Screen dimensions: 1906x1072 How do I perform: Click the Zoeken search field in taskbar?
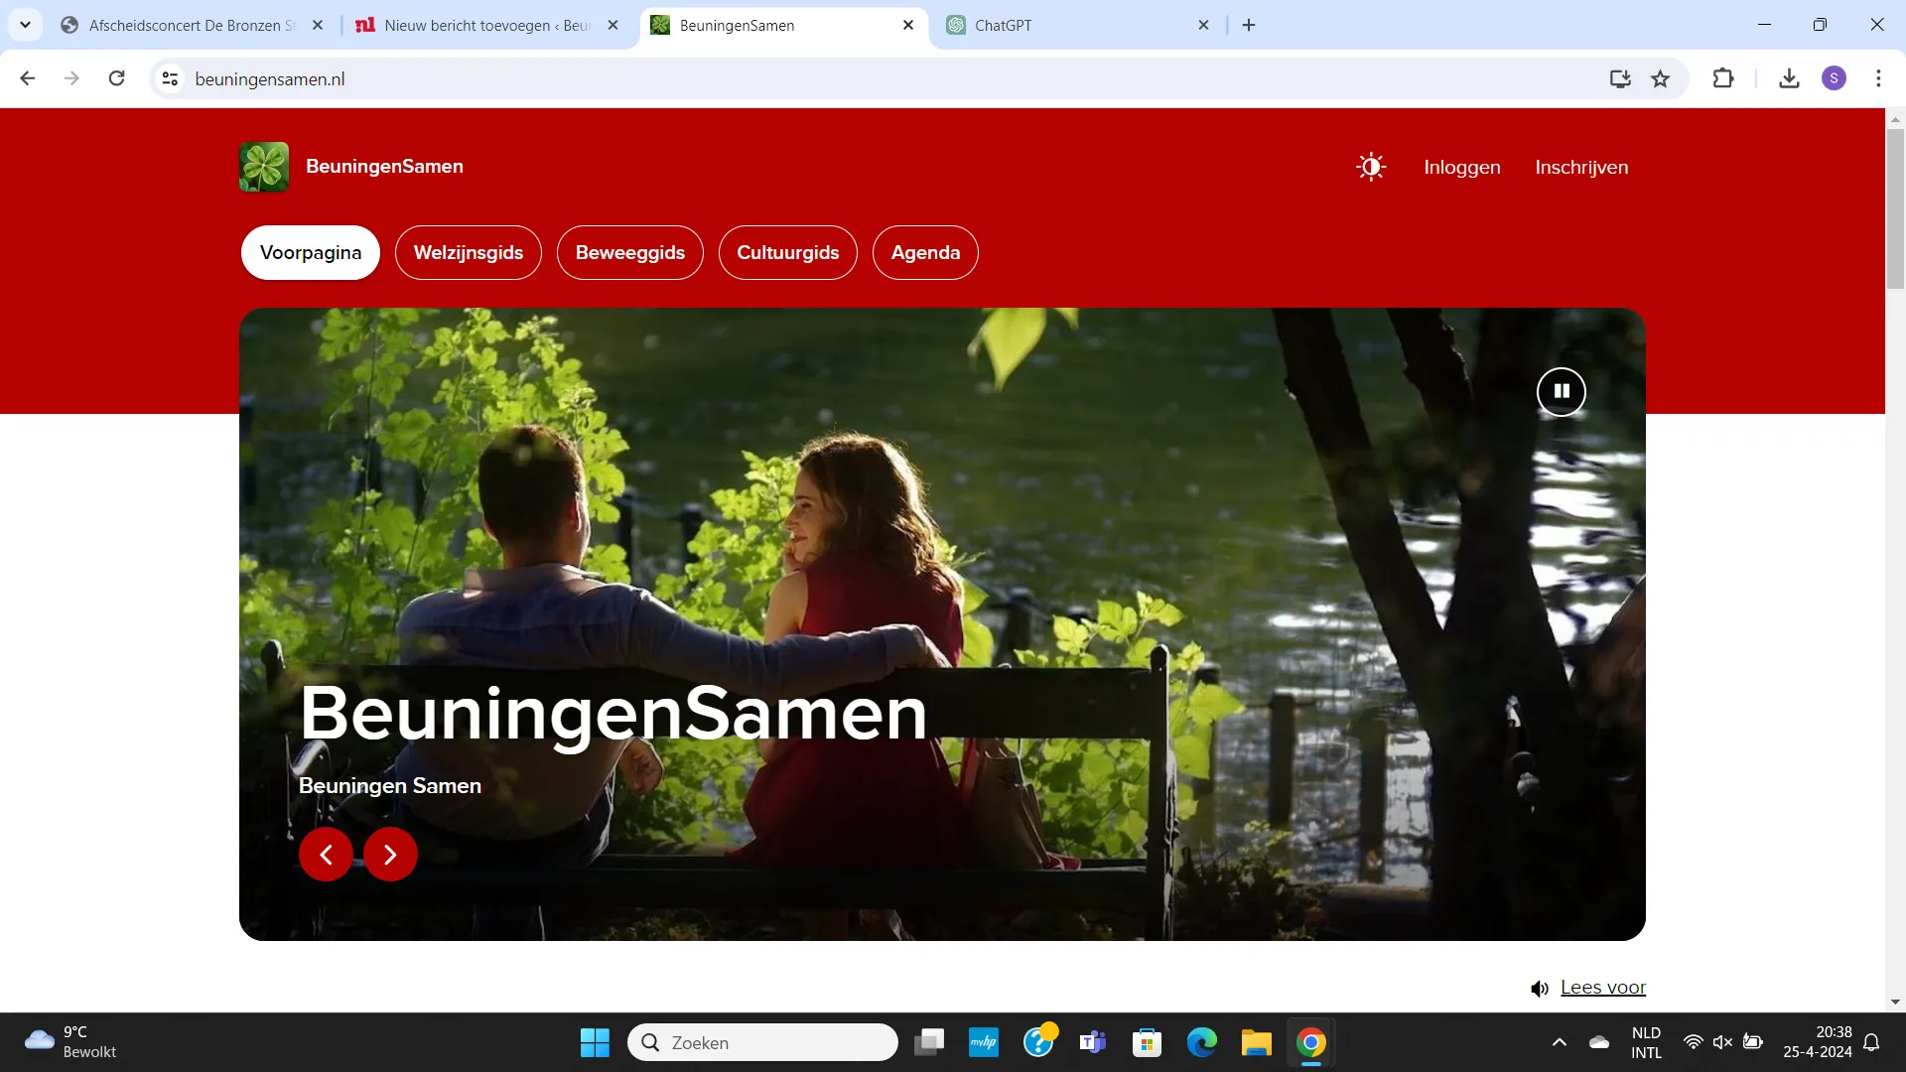tap(762, 1042)
